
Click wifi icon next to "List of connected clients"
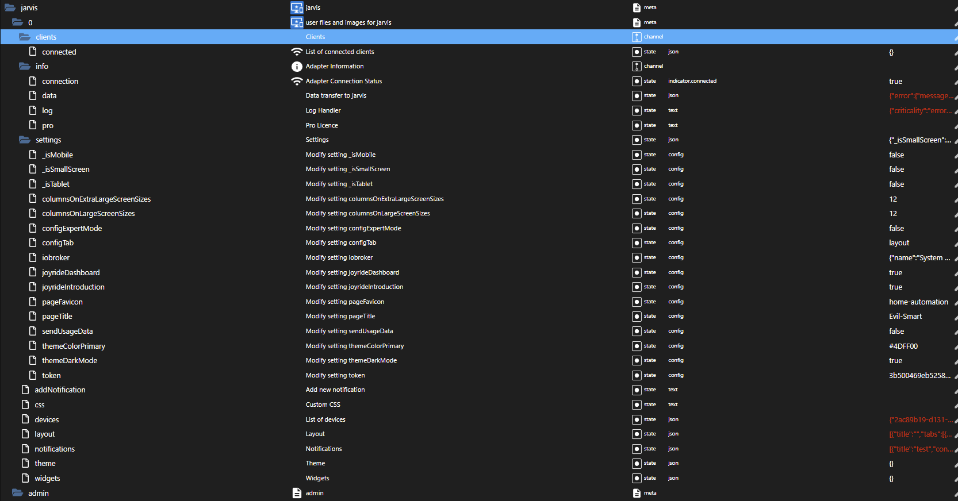[297, 52]
